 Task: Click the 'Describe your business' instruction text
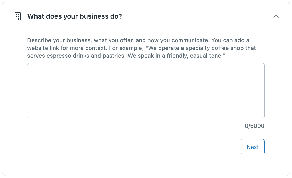53,41
